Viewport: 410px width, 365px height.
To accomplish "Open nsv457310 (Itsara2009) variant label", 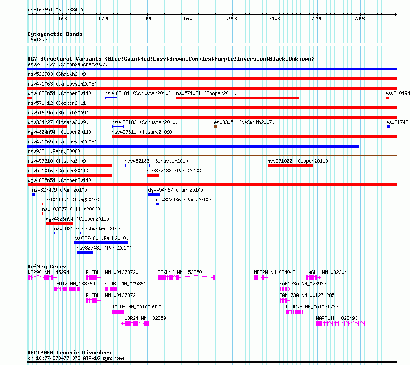I will [x=58, y=161].
